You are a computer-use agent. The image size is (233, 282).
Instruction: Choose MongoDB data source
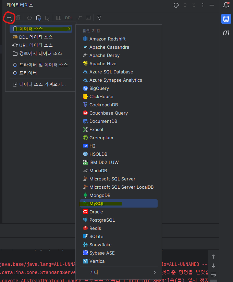(119, 195)
